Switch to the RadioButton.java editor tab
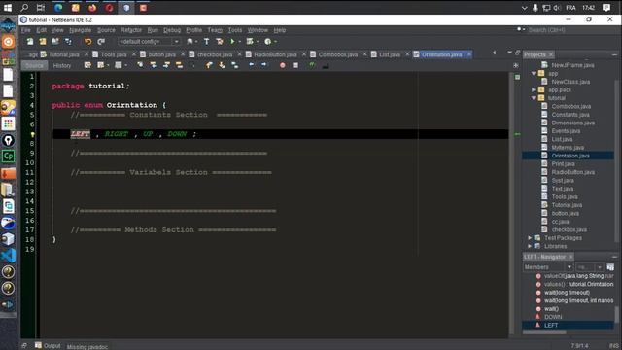 coord(275,54)
